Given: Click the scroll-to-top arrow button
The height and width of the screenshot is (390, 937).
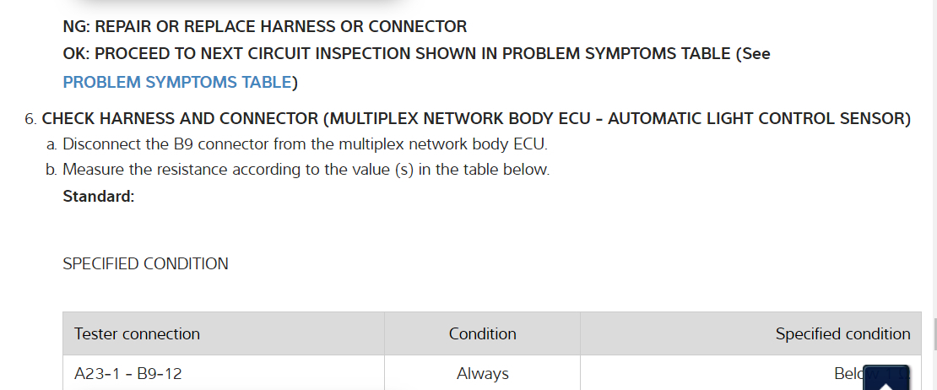Looking at the screenshot, I should [x=886, y=376].
